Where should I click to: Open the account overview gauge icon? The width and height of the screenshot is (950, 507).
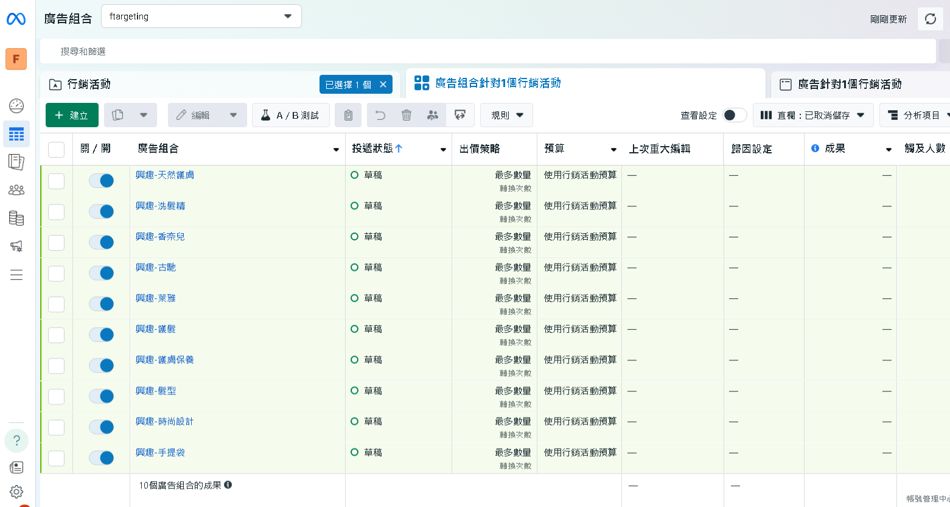pos(16,105)
